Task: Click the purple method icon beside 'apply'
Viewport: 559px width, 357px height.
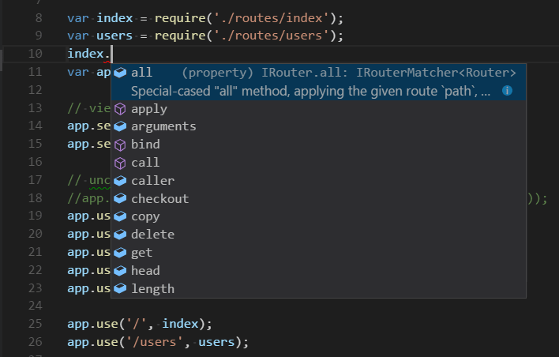Action: pyautogui.click(x=121, y=109)
